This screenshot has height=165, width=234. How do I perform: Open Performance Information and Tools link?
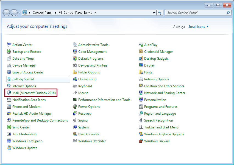tap(104, 100)
